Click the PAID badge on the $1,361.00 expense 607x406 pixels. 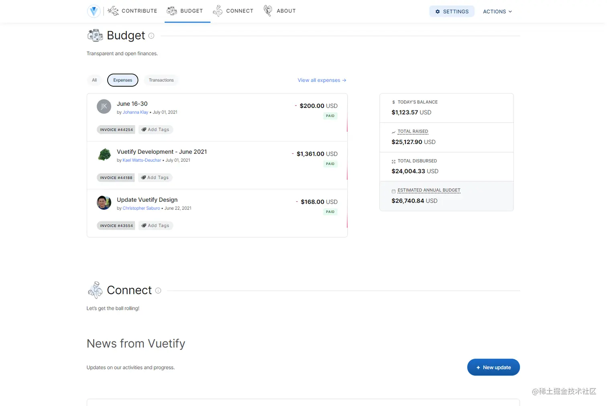click(x=330, y=164)
